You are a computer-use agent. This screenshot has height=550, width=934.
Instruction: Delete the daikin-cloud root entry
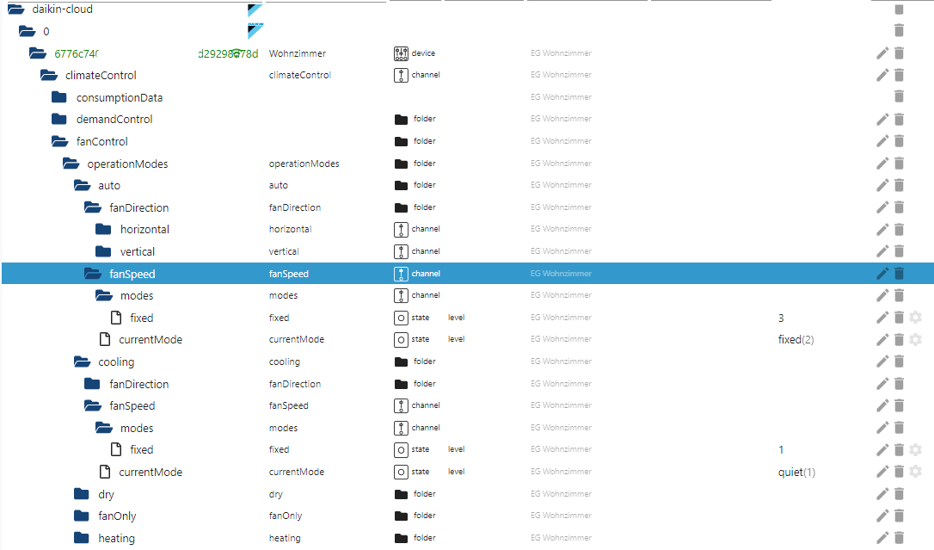pyautogui.click(x=900, y=9)
